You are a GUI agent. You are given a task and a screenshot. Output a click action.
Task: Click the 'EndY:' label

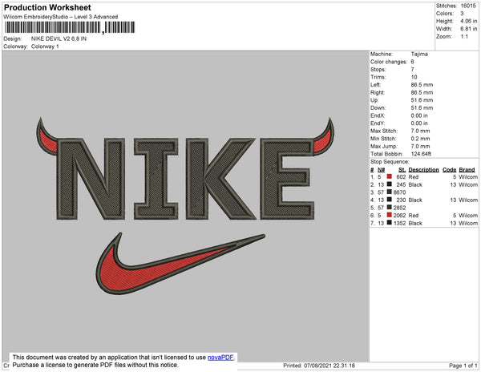[378, 123]
